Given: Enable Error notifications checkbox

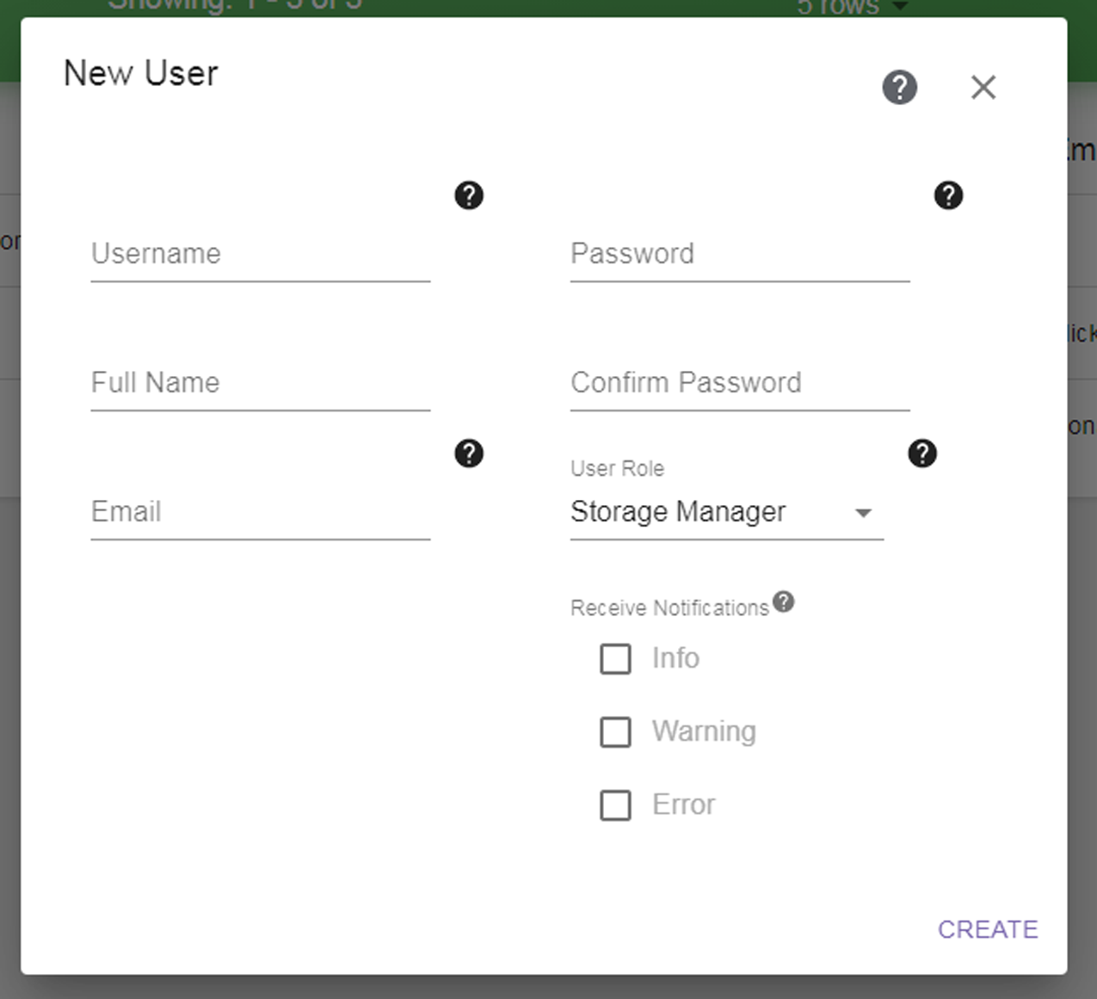Looking at the screenshot, I should [615, 805].
